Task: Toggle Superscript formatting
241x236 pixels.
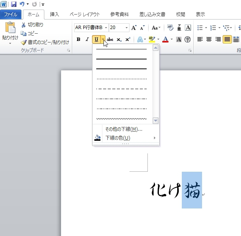Action: 128,39
